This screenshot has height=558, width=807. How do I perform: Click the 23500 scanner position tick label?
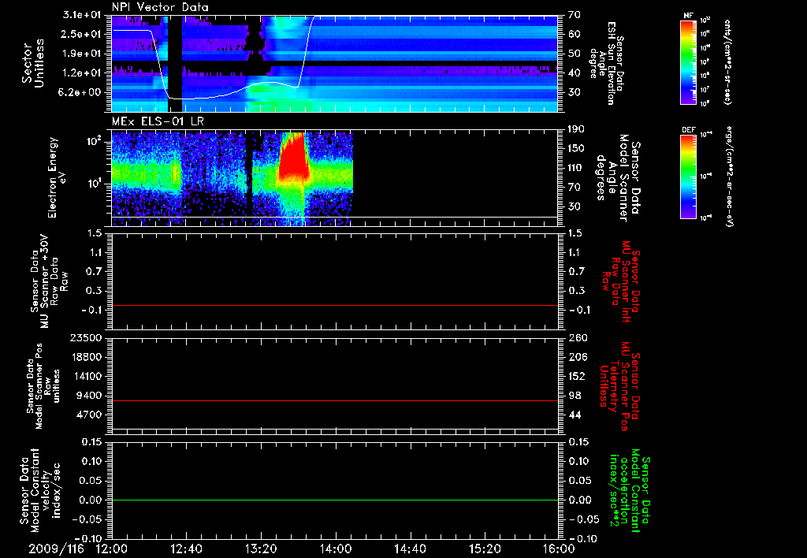pos(87,338)
